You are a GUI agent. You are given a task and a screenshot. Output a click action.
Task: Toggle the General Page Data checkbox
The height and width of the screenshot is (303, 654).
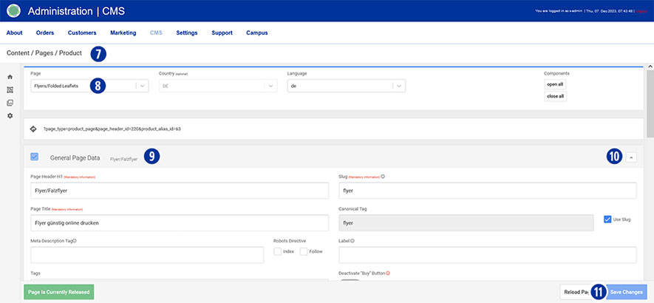35,157
